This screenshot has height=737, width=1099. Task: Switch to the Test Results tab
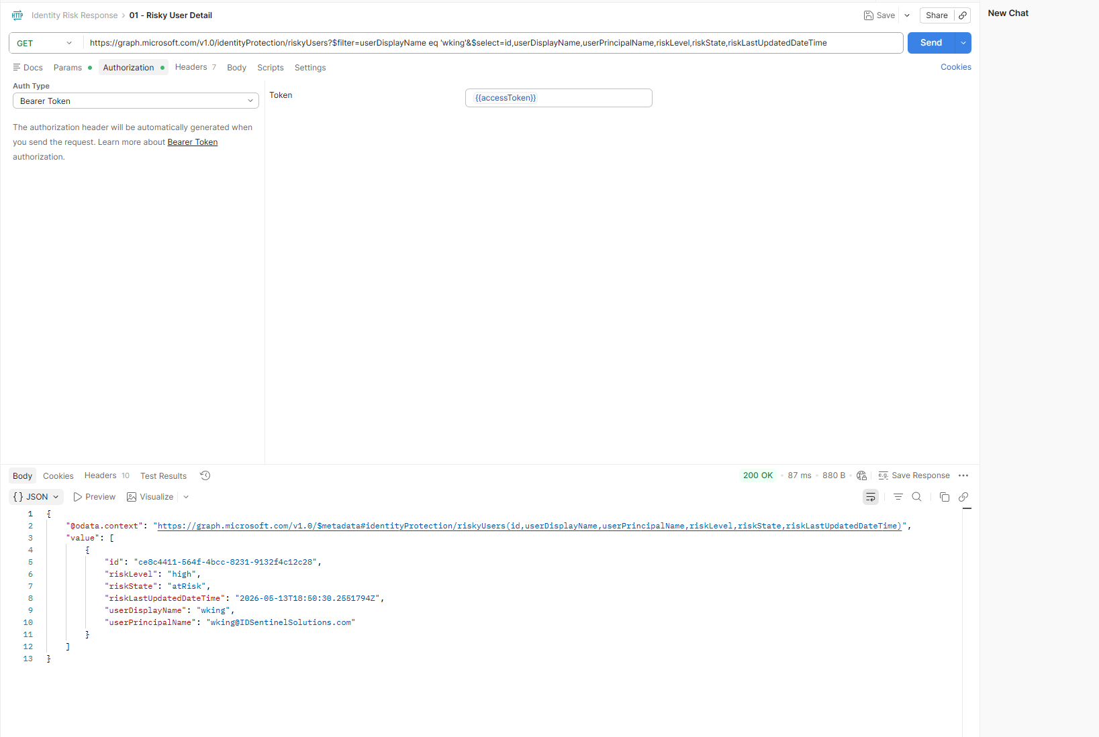[x=163, y=476]
